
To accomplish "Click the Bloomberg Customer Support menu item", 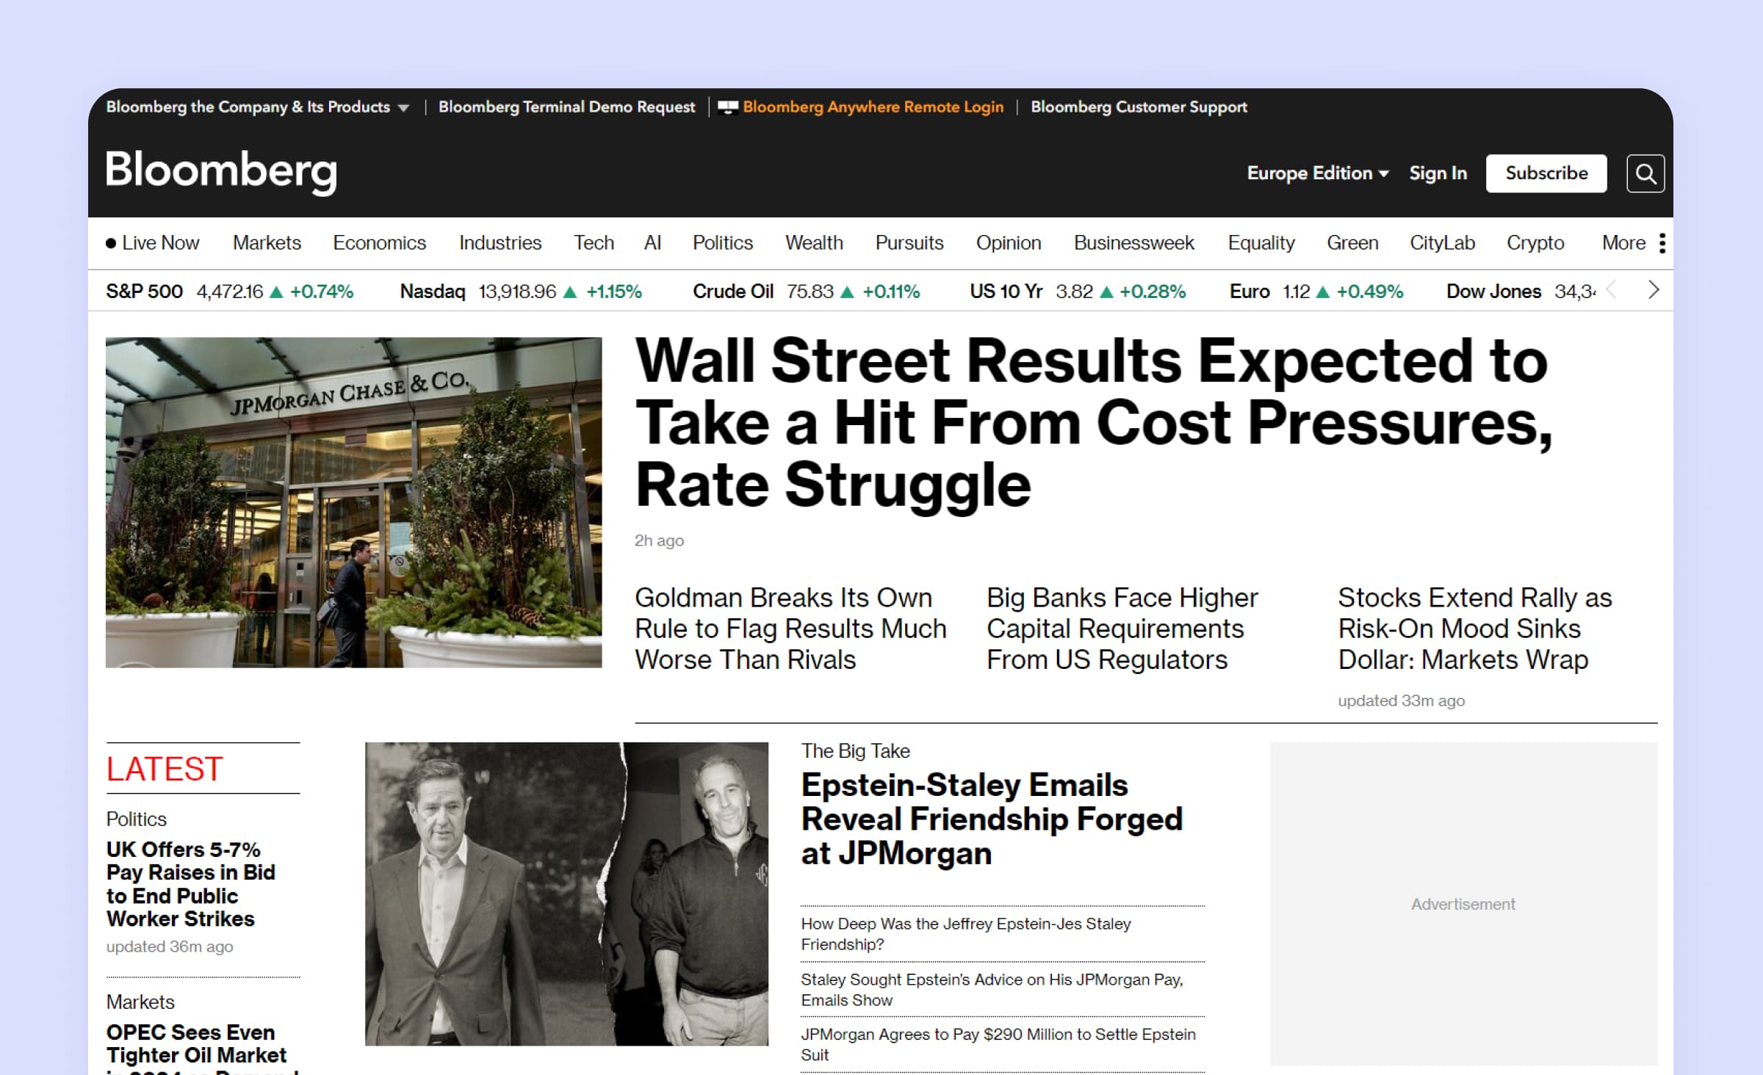I will point(1139,106).
